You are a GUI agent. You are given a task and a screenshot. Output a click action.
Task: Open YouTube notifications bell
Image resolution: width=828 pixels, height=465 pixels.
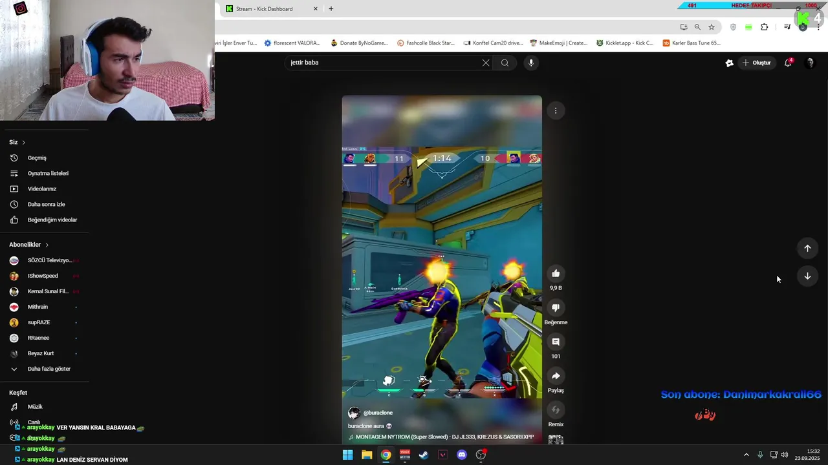point(788,63)
